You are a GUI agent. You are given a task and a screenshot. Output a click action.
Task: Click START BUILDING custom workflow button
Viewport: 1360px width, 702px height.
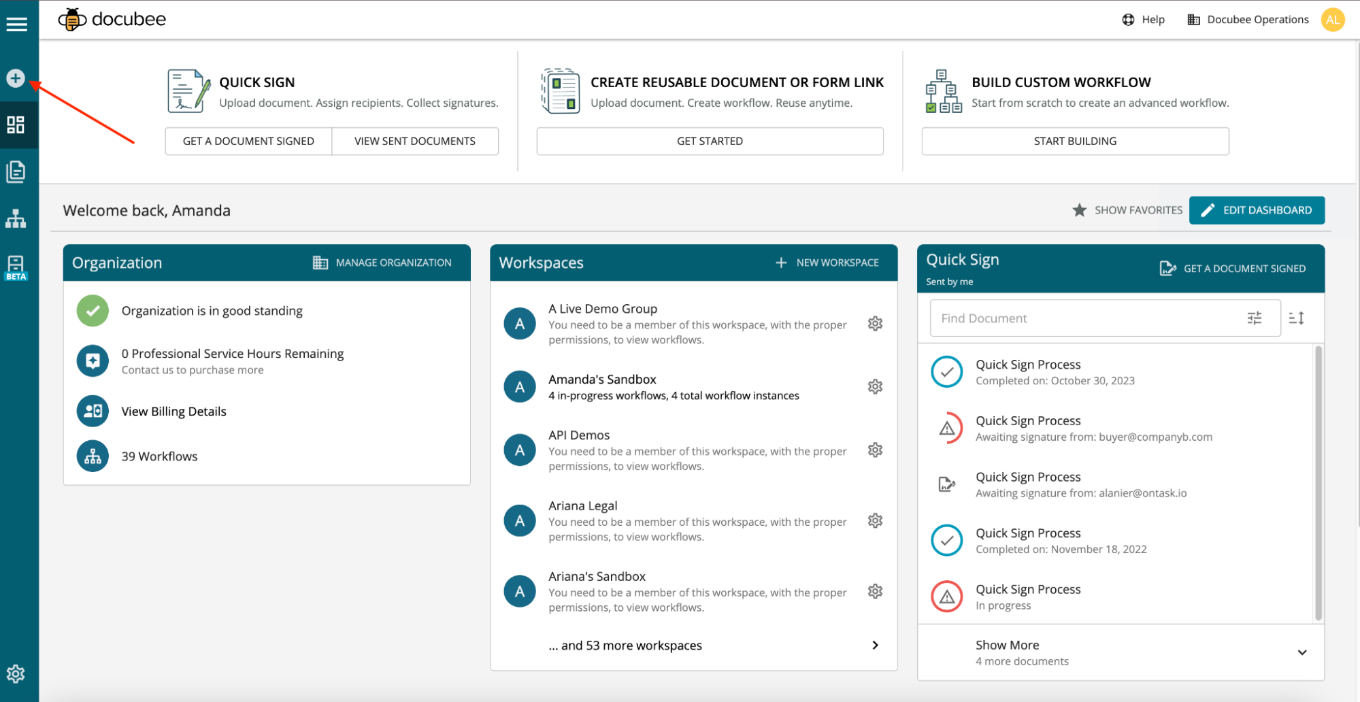click(1075, 141)
